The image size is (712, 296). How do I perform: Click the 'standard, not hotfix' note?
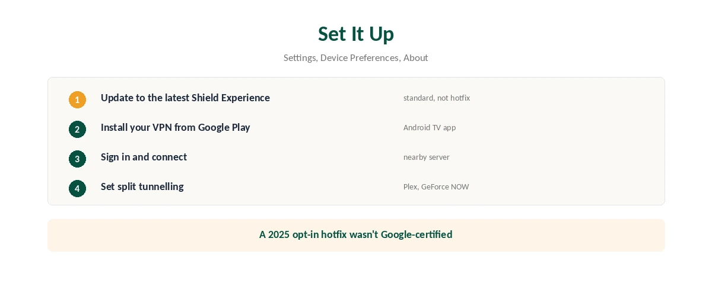point(437,98)
